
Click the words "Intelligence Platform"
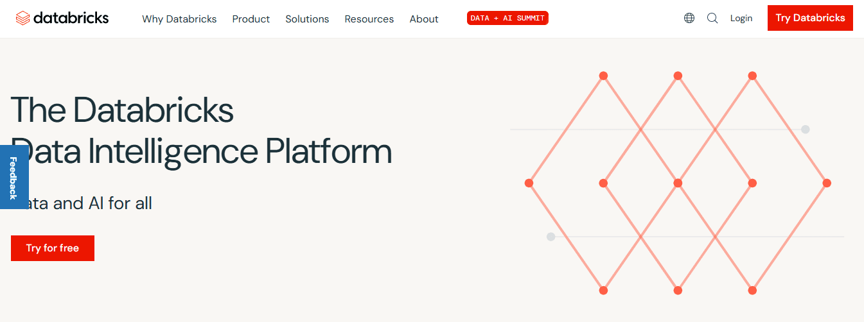pos(240,152)
